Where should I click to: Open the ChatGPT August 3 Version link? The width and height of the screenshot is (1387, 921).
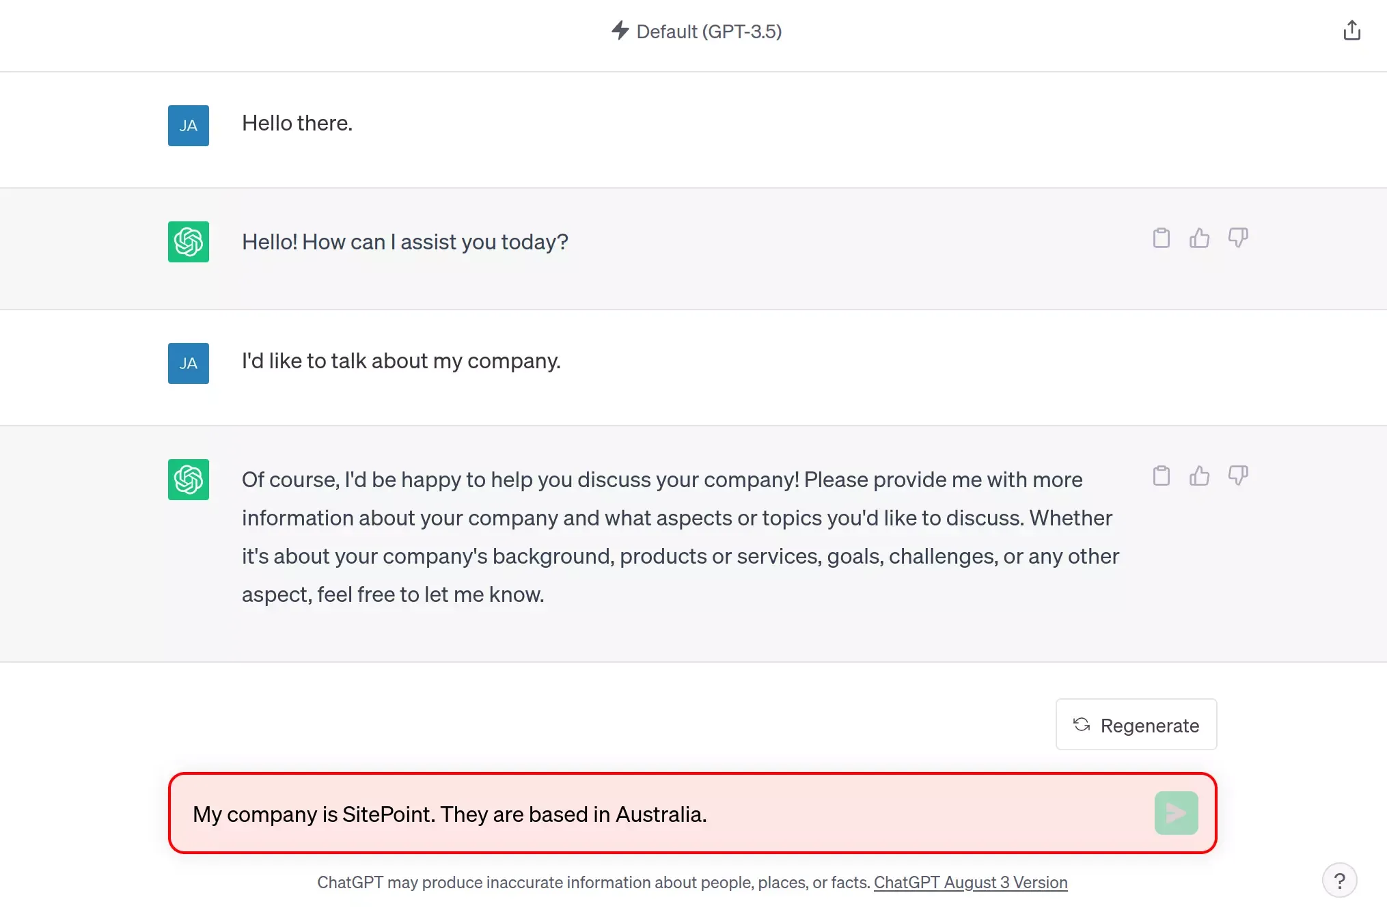(x=970, y=883)
